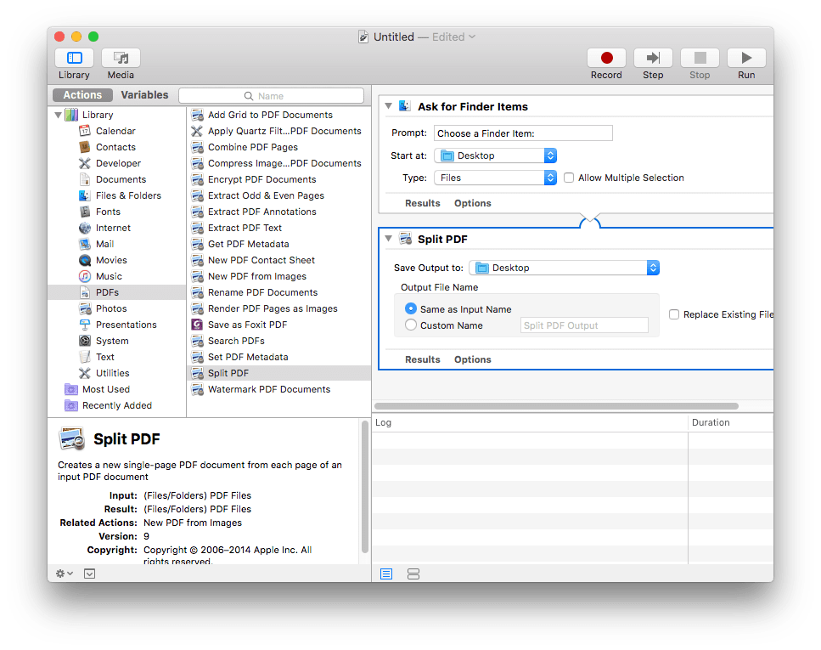Viewport: 821px width, 650px height.
Task: Collapse the Split PDF action disclosure triangle
Action: [388, 239]
